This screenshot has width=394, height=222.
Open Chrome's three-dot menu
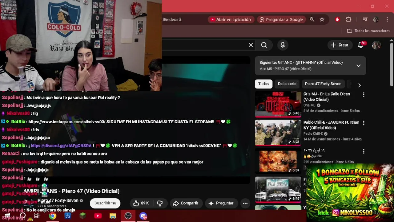387,19
